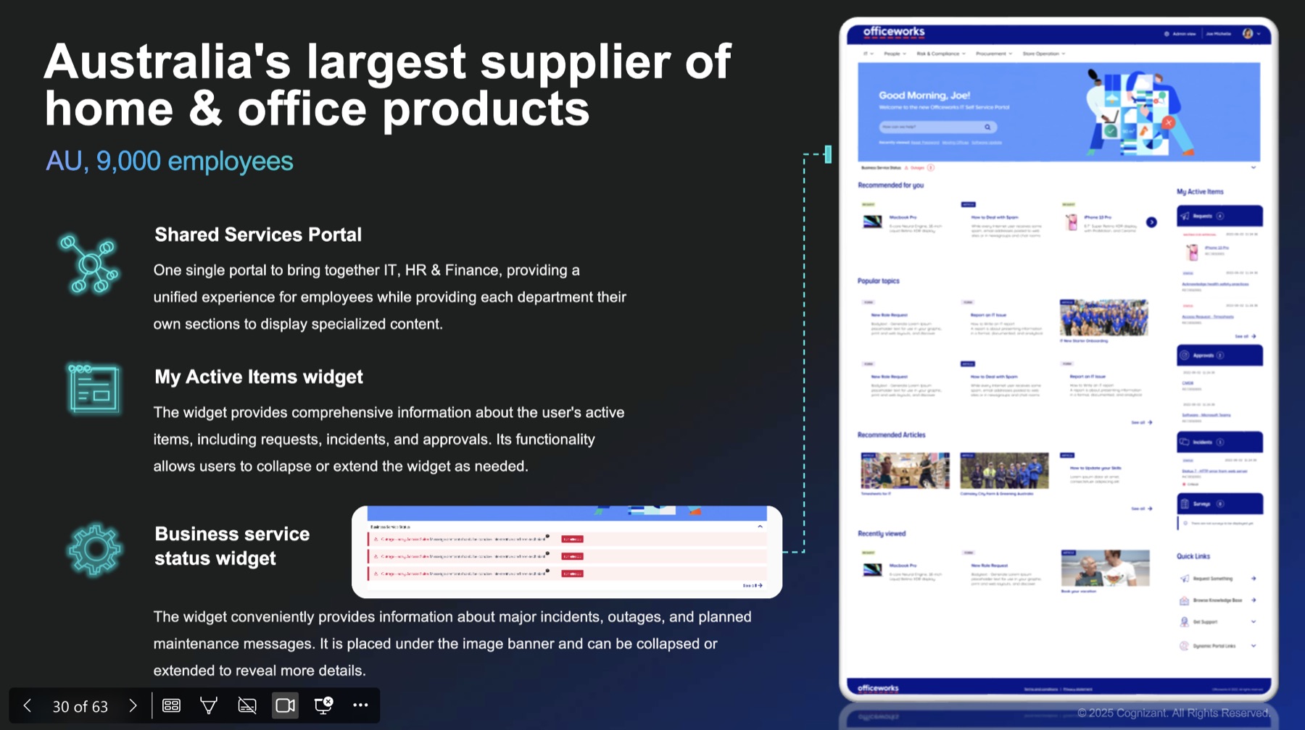The image size is (1305, 730).
Task: Open the IT menu in portal navigation
Action: (868, 54)
